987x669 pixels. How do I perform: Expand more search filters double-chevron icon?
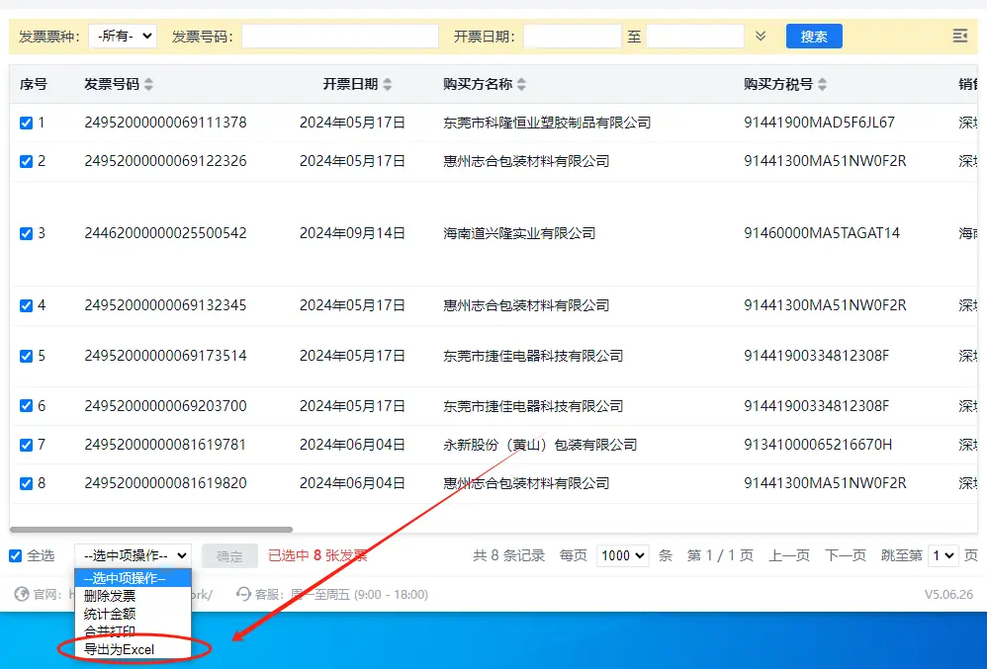coord(761,36)
